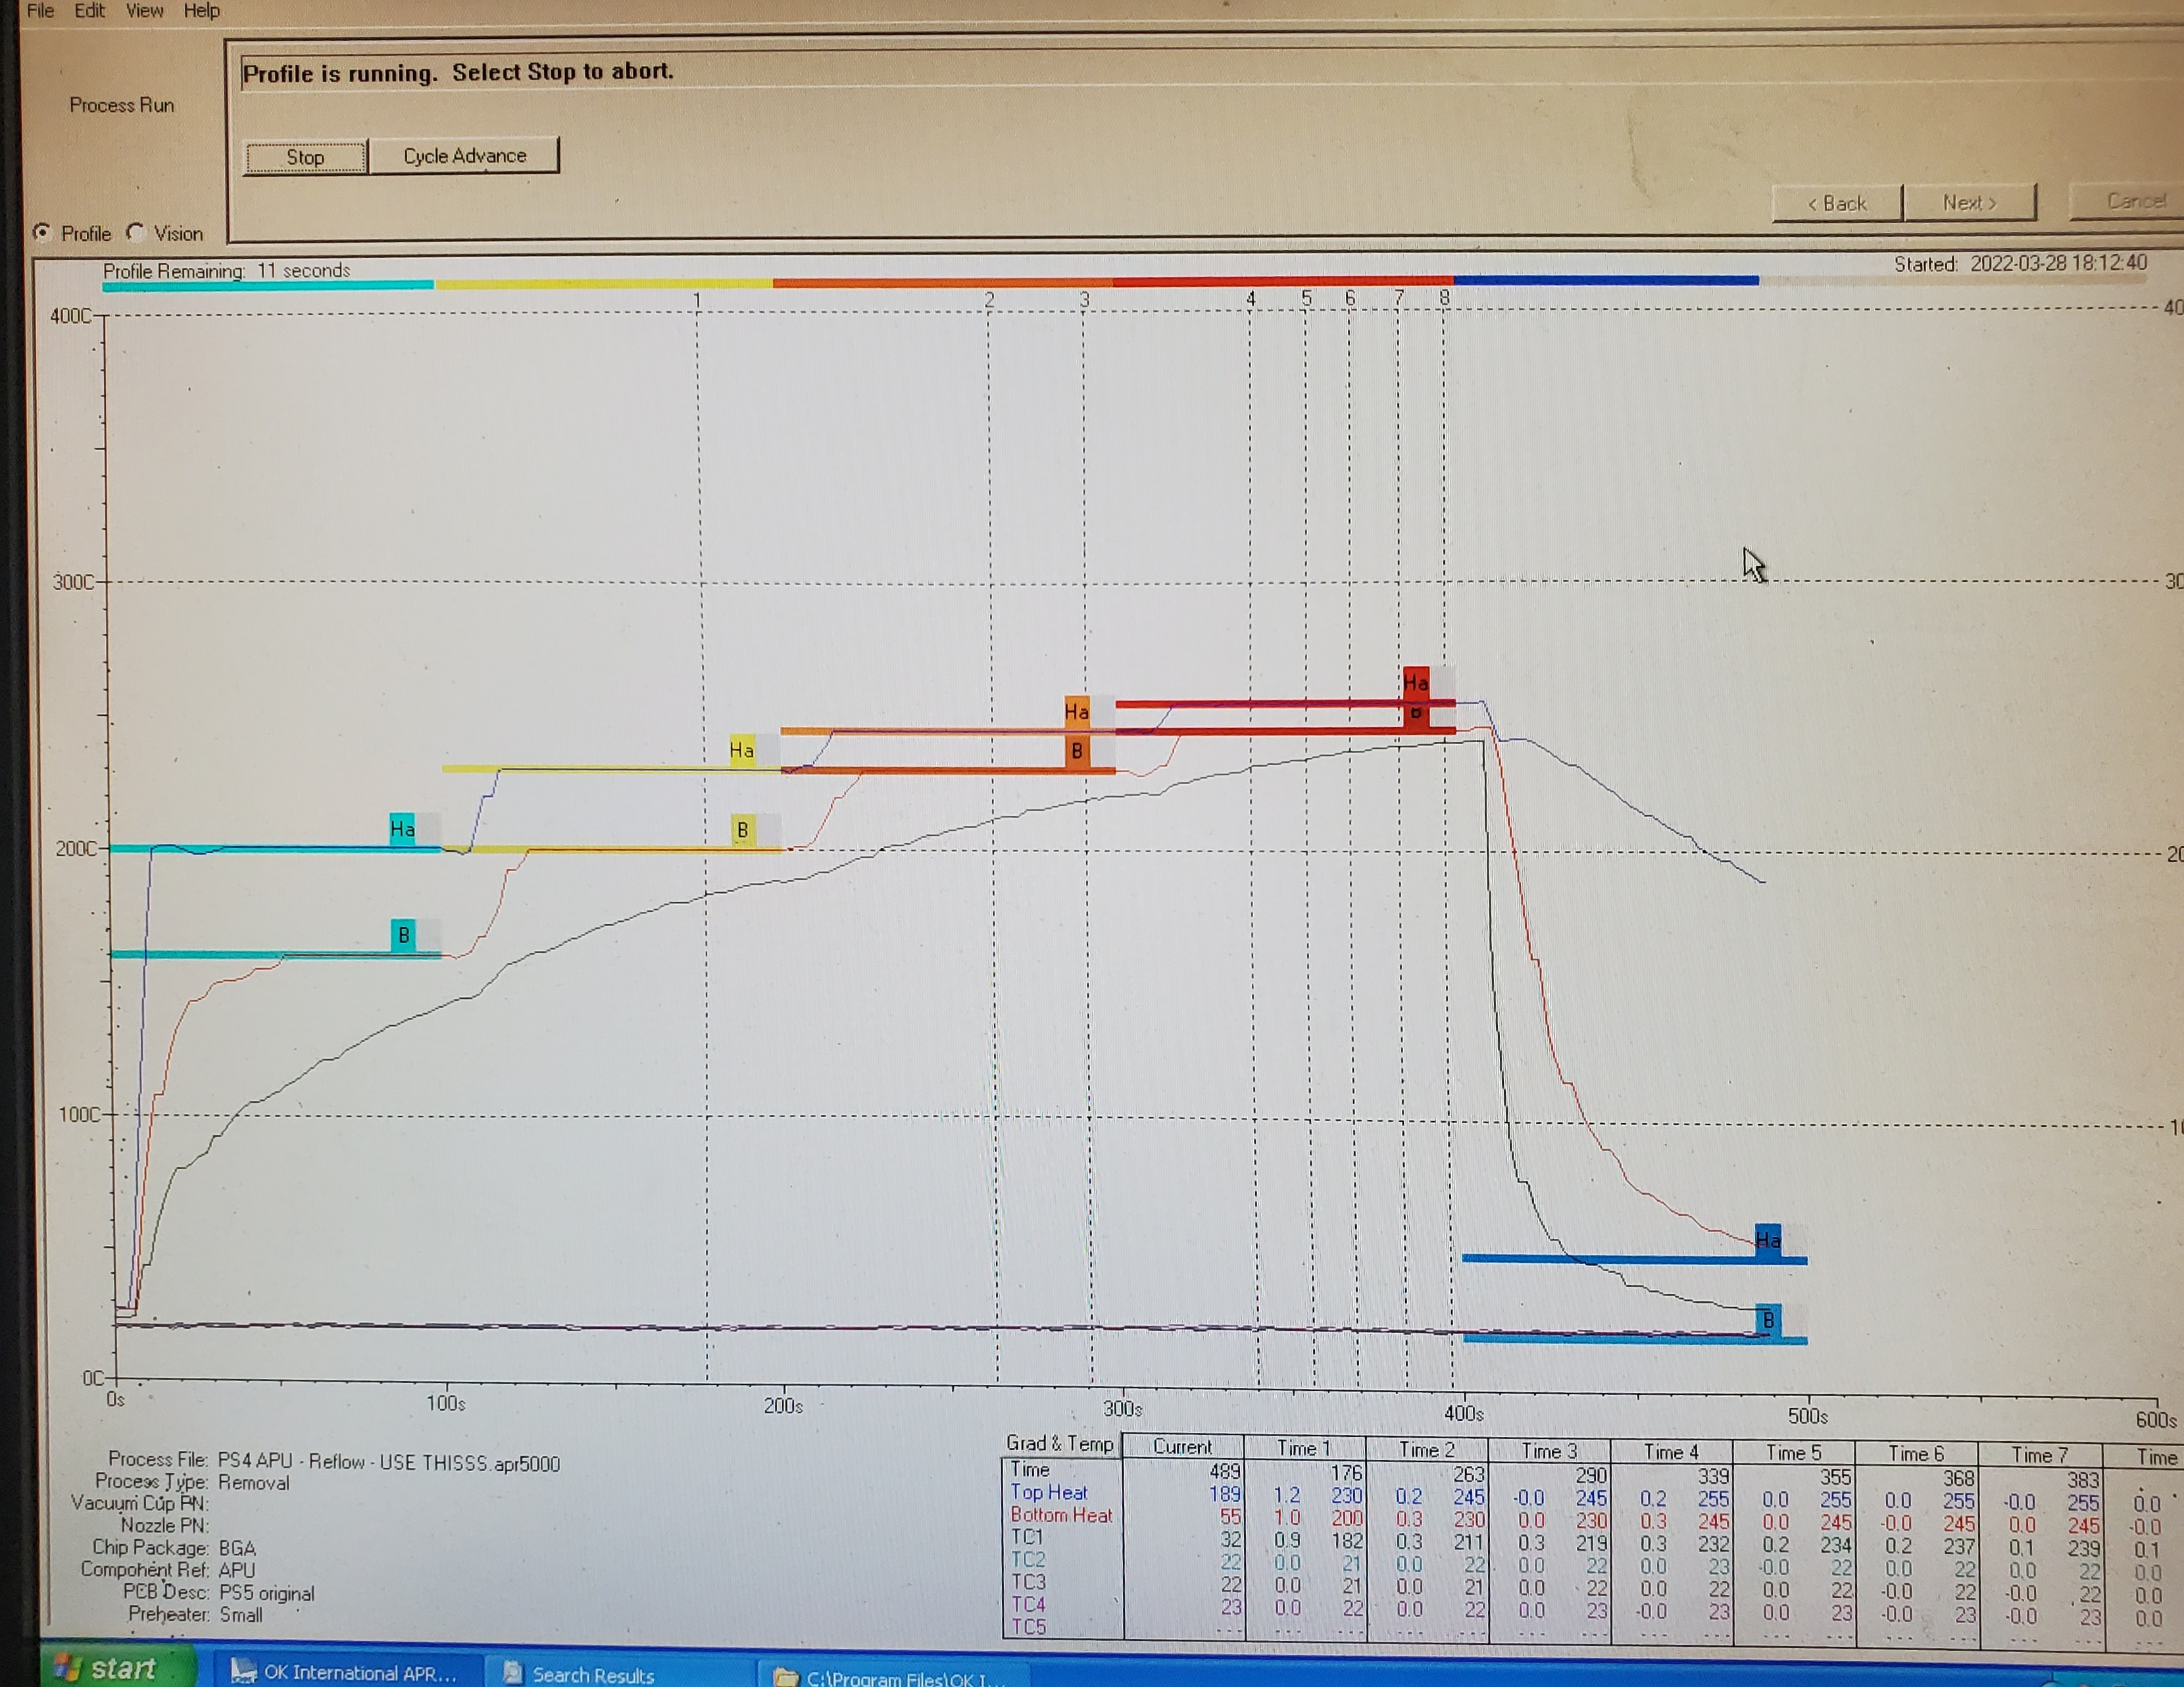Click time marker 2 on the chart

click(989, 300)
